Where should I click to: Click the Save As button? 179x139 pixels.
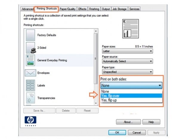[39, 111]
